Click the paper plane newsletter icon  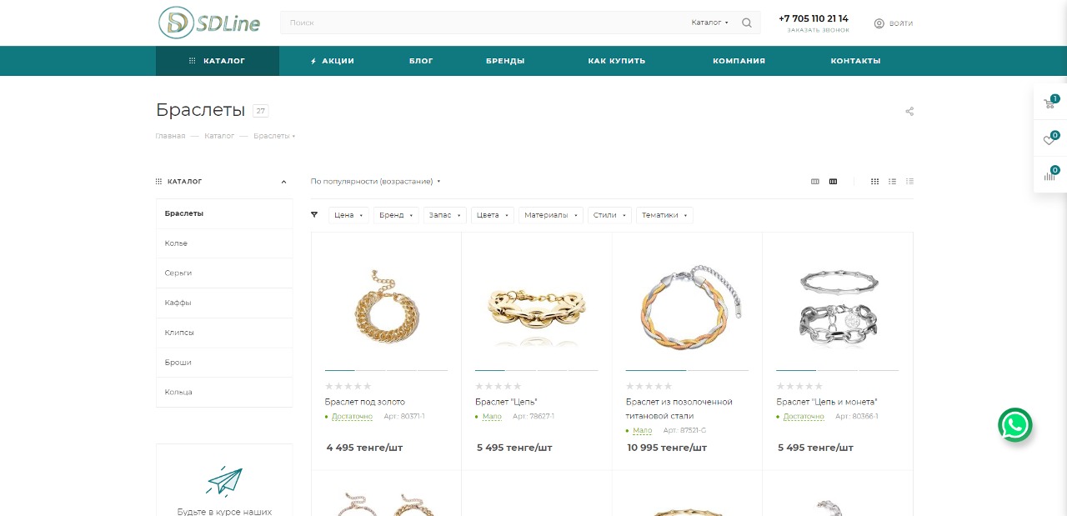[224, 480]
